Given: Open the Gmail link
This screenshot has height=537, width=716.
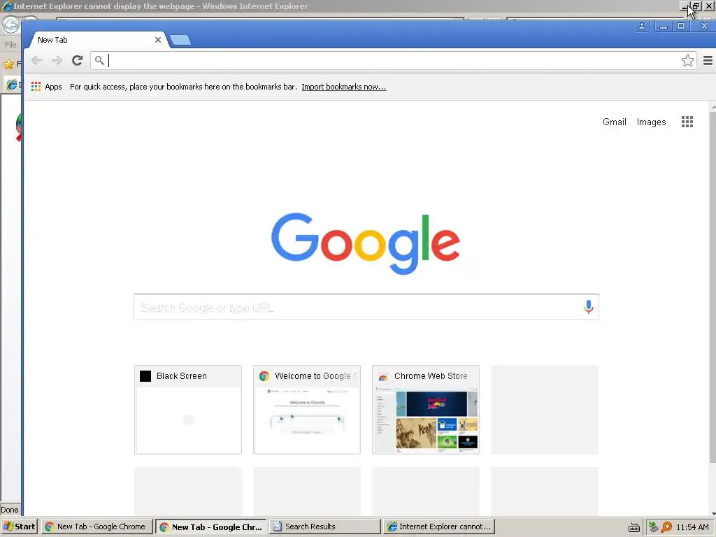Looking at the screenshot, I should pos(614,122).
